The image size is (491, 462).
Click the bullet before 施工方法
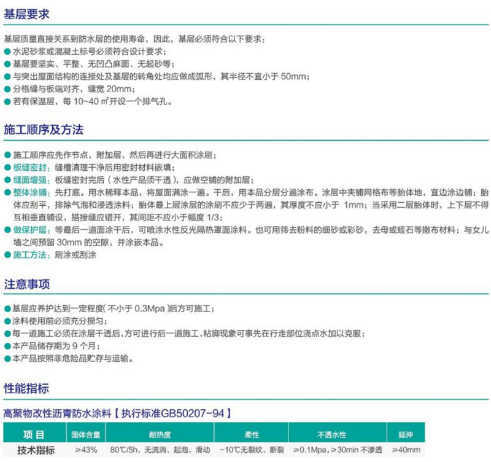(x=7, y=254)
